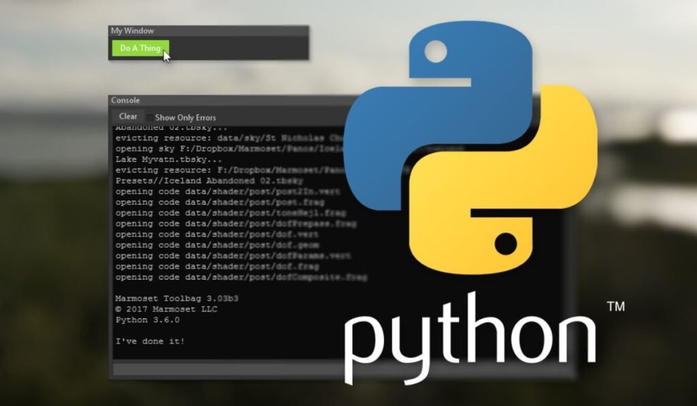
Task: Click the "Marmoset Toolbag 3.03b3" line
Action: (177, 299)
